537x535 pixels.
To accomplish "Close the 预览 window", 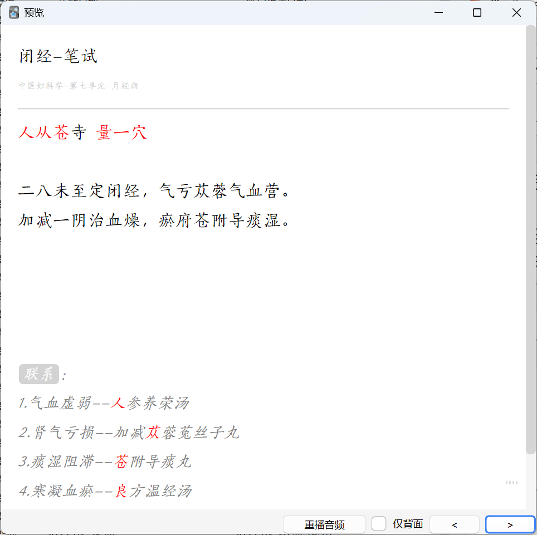I will pyautogui.click(x=516, y=13).
